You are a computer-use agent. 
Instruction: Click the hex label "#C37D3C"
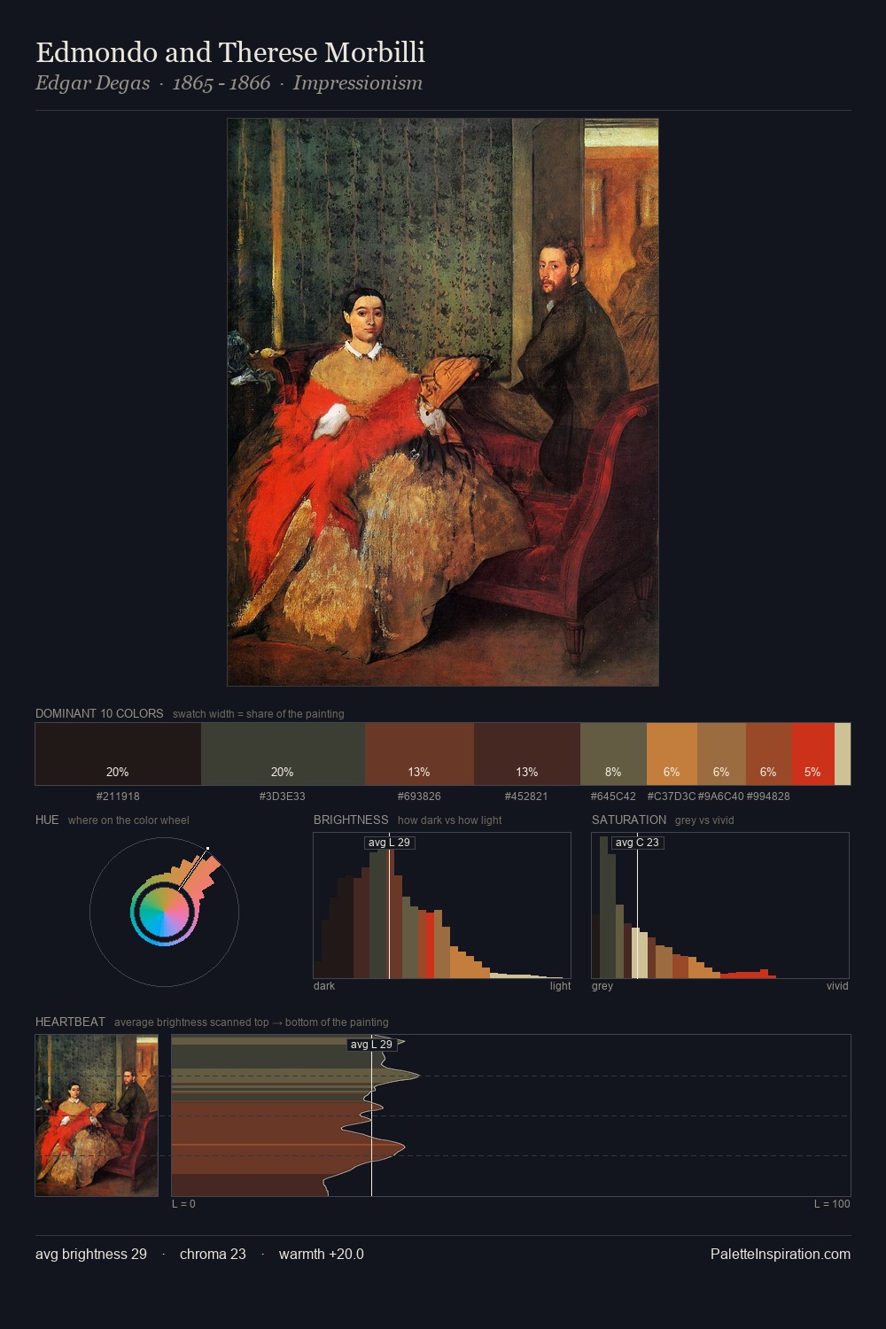pyautogui.click(x=672, y=796)
